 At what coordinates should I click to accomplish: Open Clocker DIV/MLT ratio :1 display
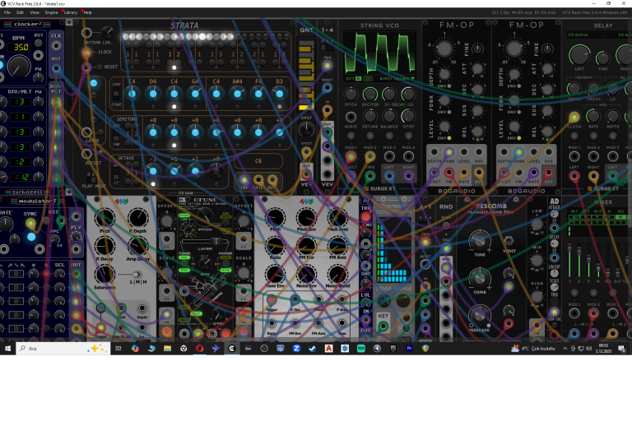[20, 117]
